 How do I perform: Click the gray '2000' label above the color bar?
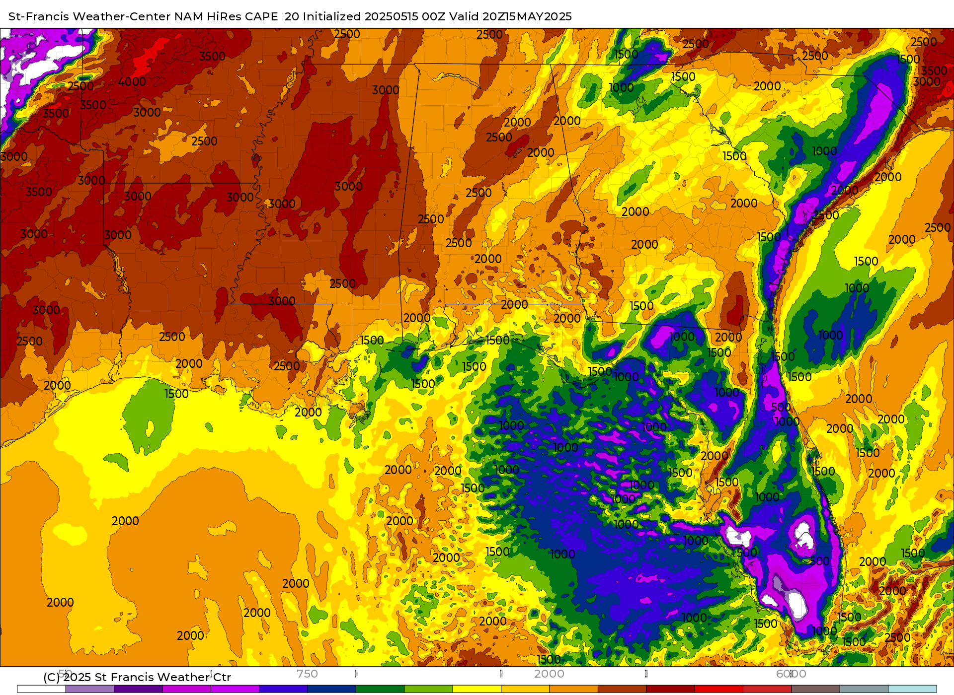(x=549, y=674)
